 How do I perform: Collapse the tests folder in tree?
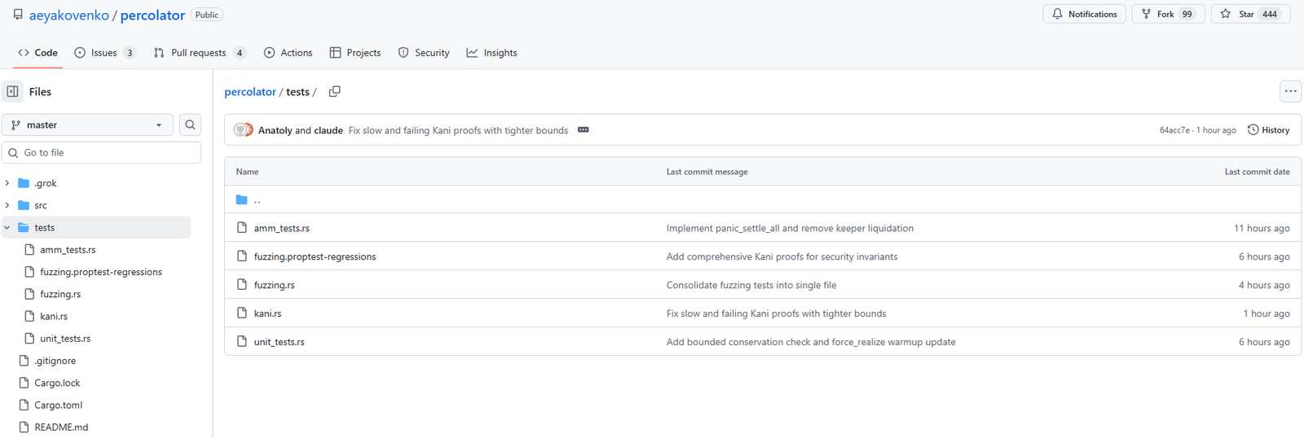coord(7,228)
